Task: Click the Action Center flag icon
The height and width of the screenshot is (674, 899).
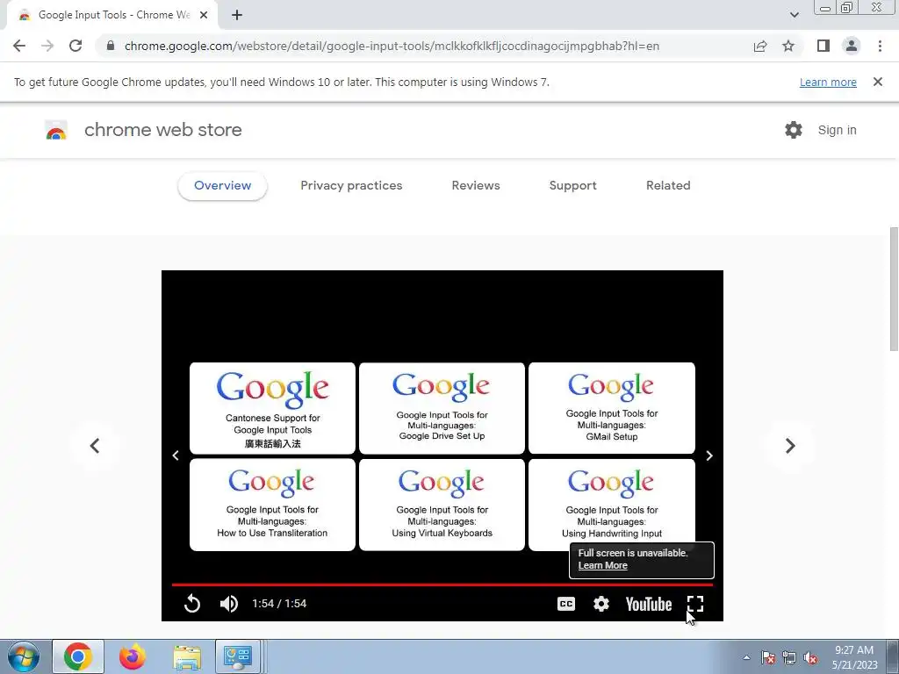Action: (768, 657)
